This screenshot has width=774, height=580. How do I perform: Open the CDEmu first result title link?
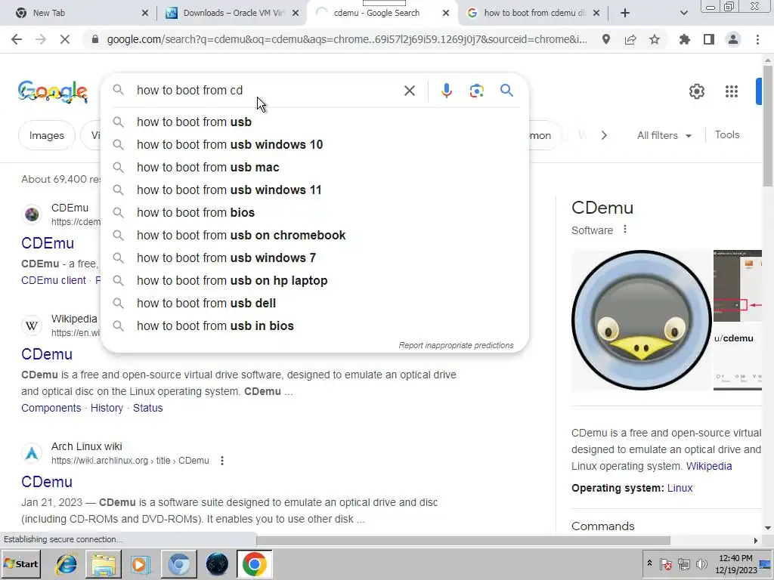pyautogui.click(x=48, y=243)
